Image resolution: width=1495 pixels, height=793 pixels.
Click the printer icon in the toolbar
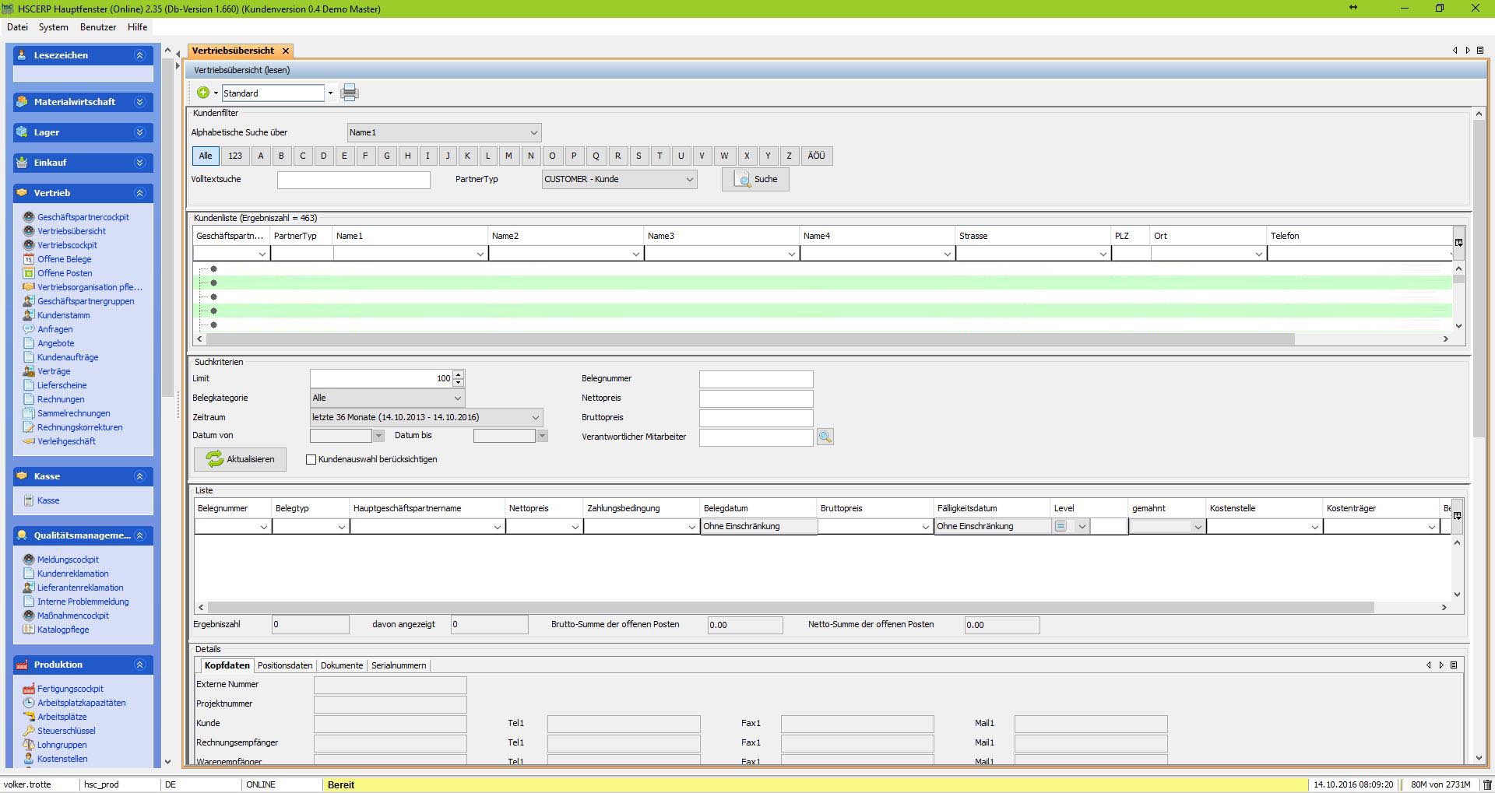(x=350, y=93)
